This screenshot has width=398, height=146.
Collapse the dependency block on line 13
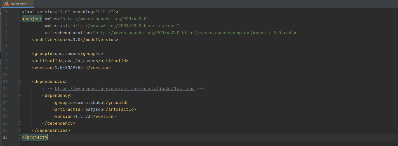pos(20,96)
